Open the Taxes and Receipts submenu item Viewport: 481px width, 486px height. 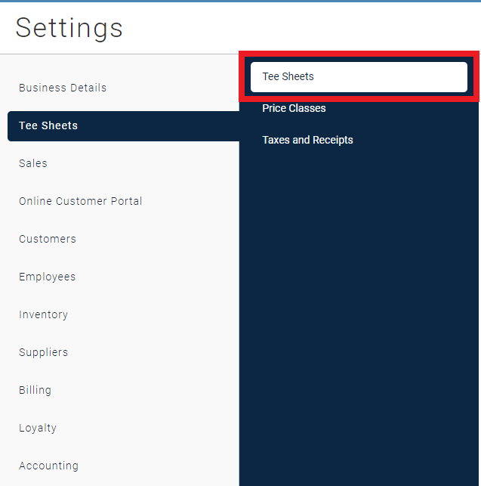(307, 140)
